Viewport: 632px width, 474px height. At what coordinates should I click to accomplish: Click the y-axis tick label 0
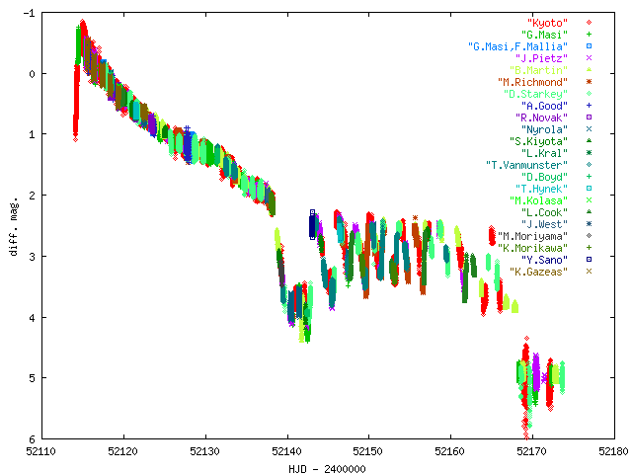[x=32, y=74]
